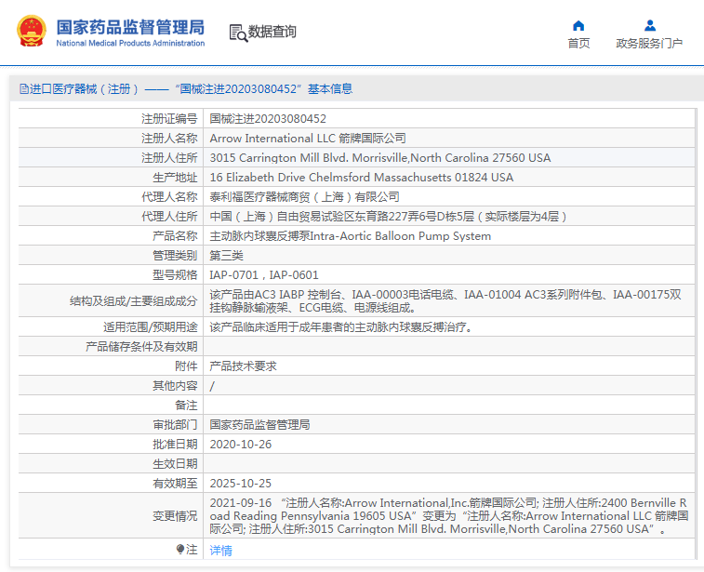Select agent address 东育路227弄6号D栋5层 text

click(415, 217)
